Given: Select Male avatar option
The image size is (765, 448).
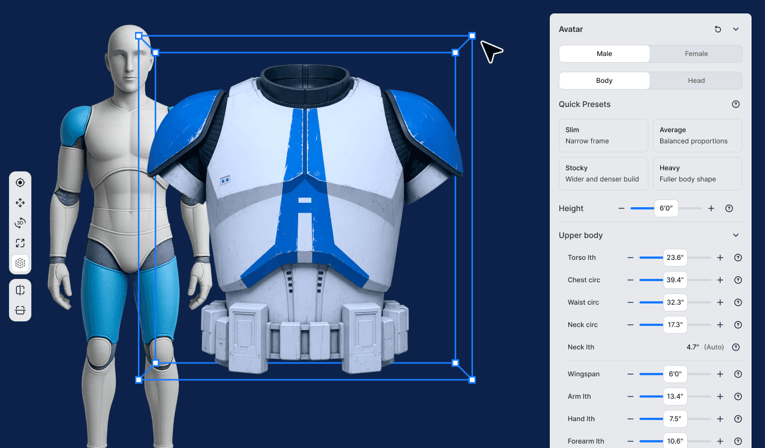Looking at the screenshot, I should click(605, 54).
